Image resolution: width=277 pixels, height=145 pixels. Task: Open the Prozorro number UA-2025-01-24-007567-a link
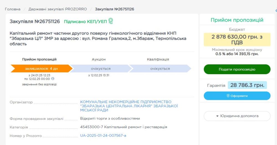click(x=103, y=136)
